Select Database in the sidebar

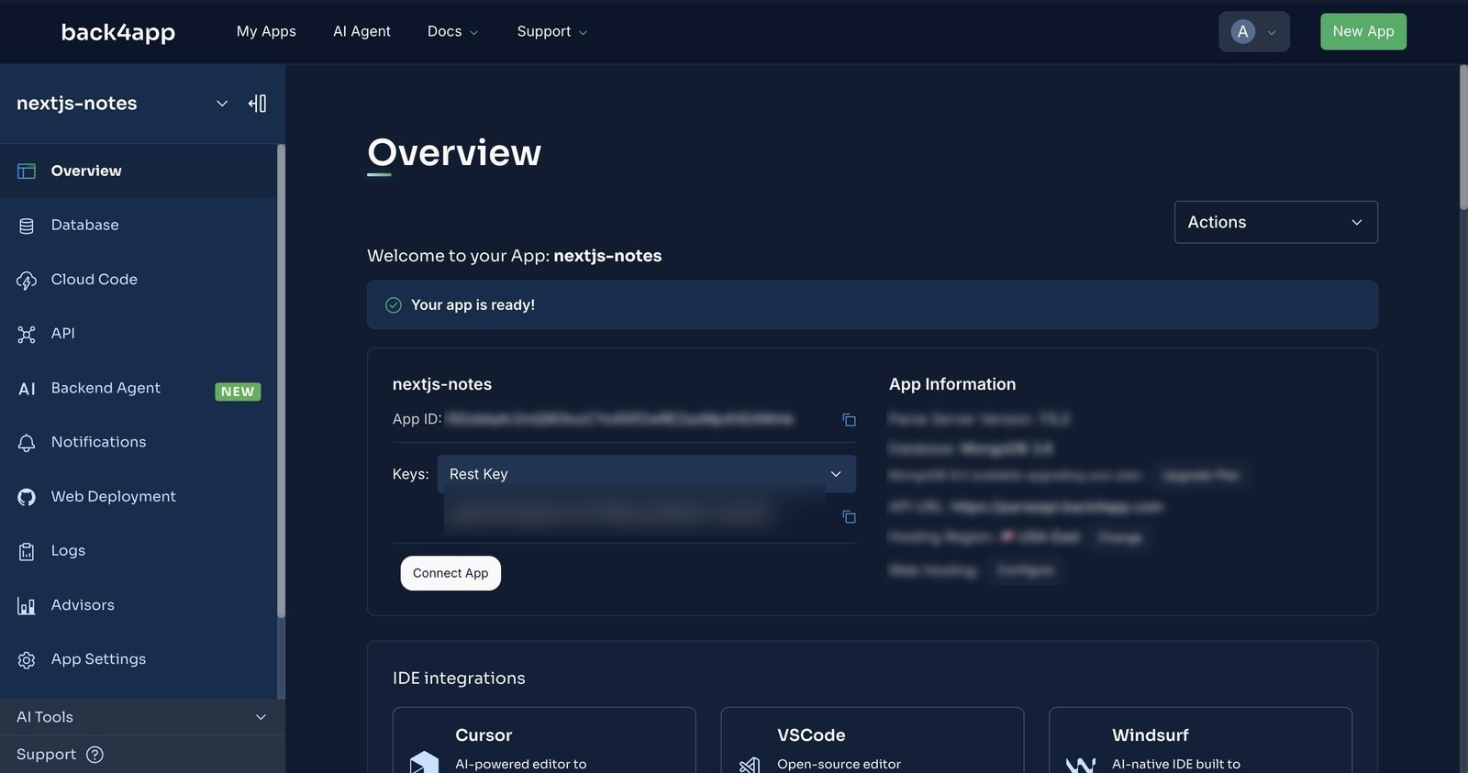click(x=139, y=226)
